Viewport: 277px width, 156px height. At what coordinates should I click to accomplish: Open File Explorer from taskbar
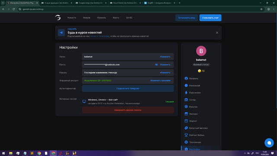(11, 153)
